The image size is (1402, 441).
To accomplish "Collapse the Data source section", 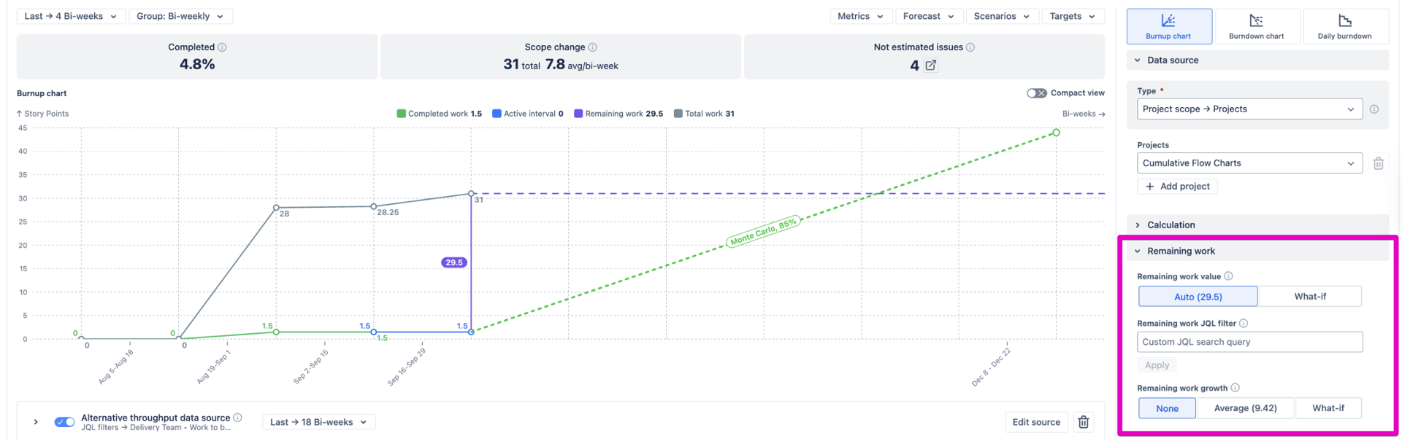I will click(1257, 61).
